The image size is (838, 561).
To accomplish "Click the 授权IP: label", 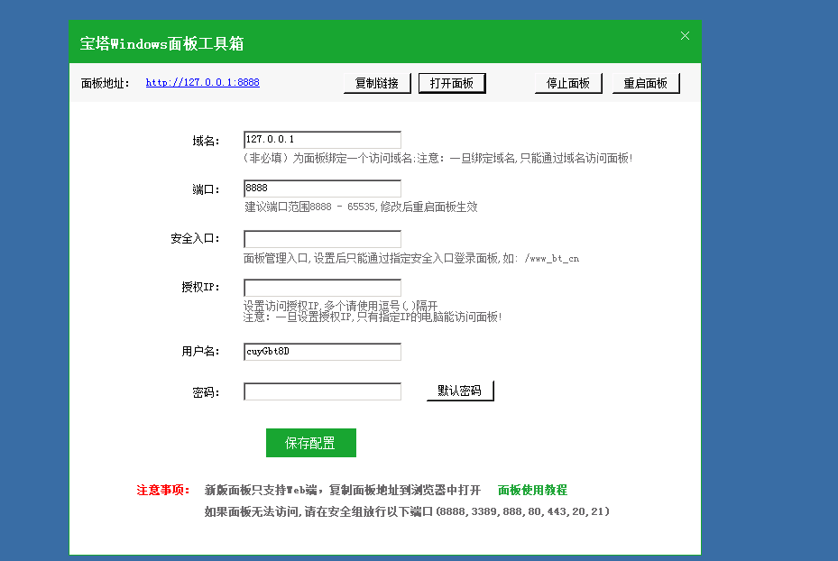I will [200, 288].
